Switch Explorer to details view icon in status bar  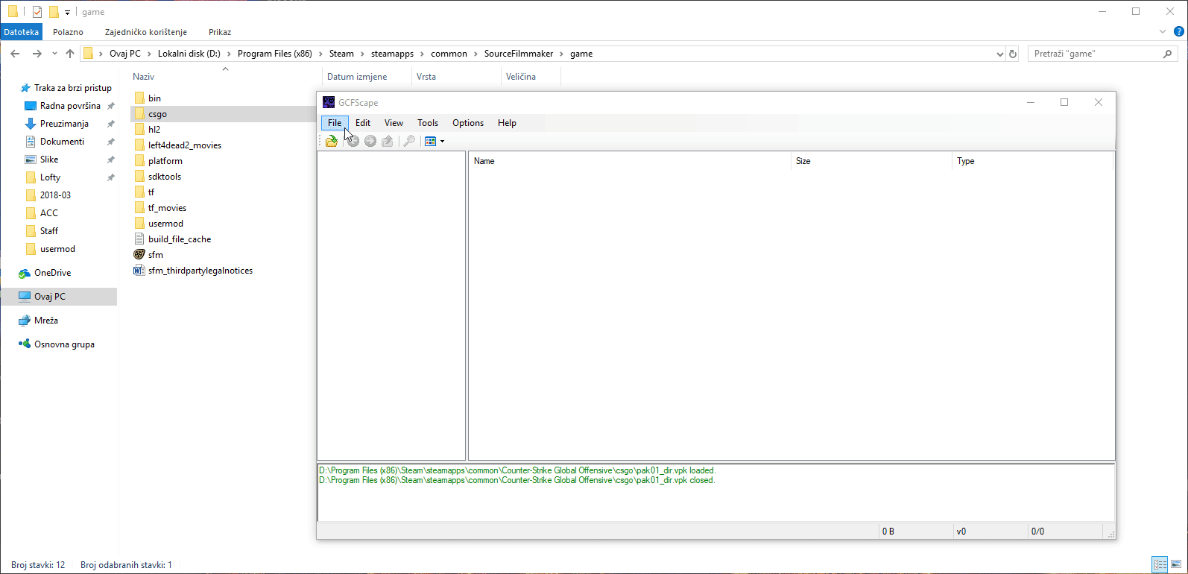click(x=1160, y=564)
